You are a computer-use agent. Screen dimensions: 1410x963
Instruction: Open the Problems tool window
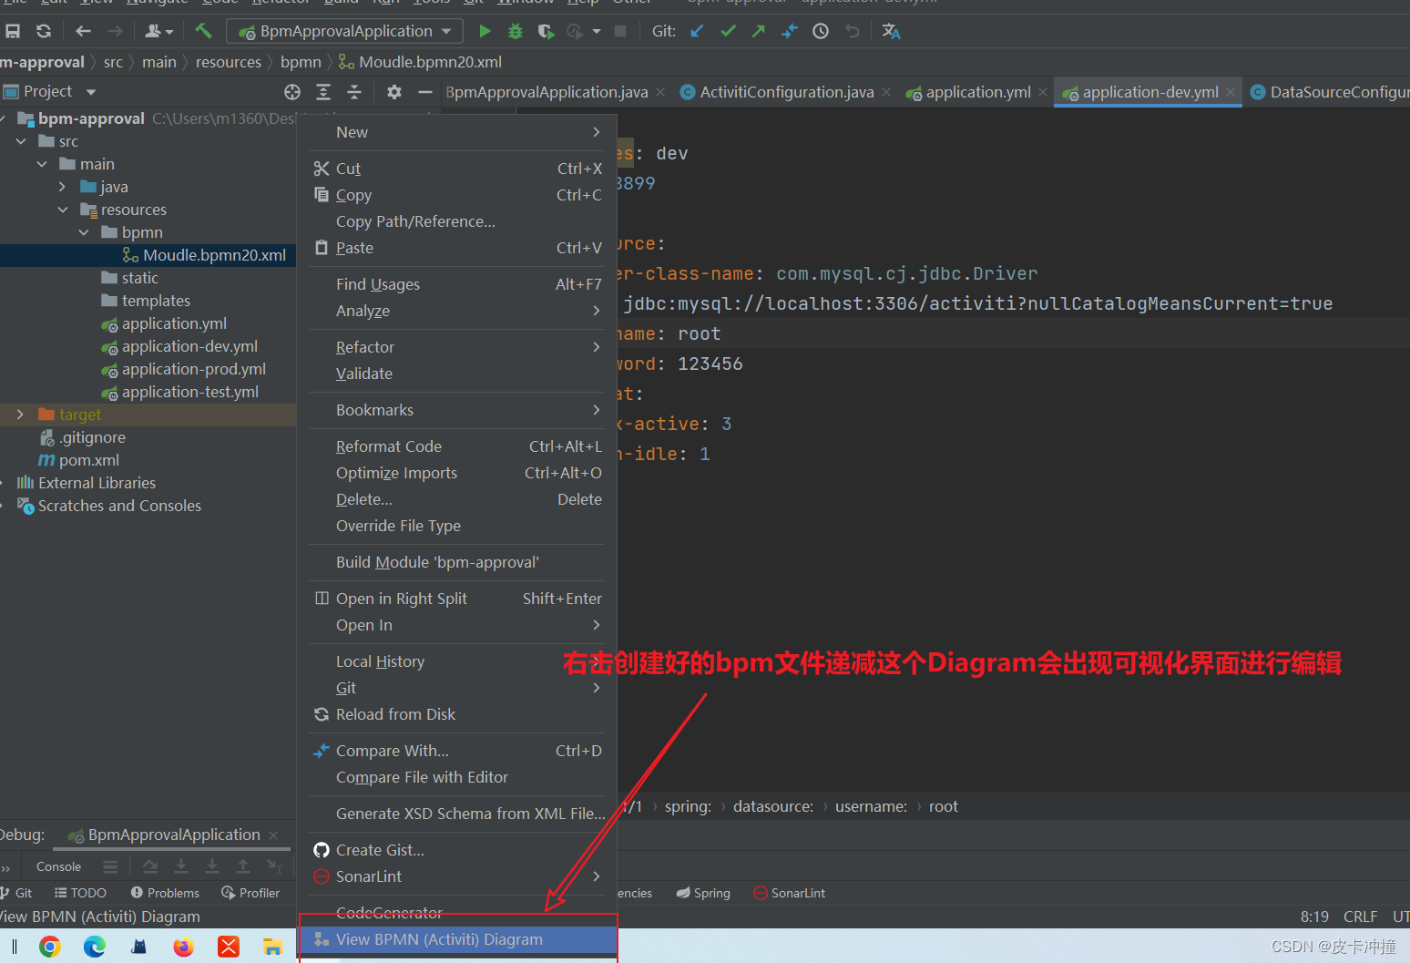[165, 893]
